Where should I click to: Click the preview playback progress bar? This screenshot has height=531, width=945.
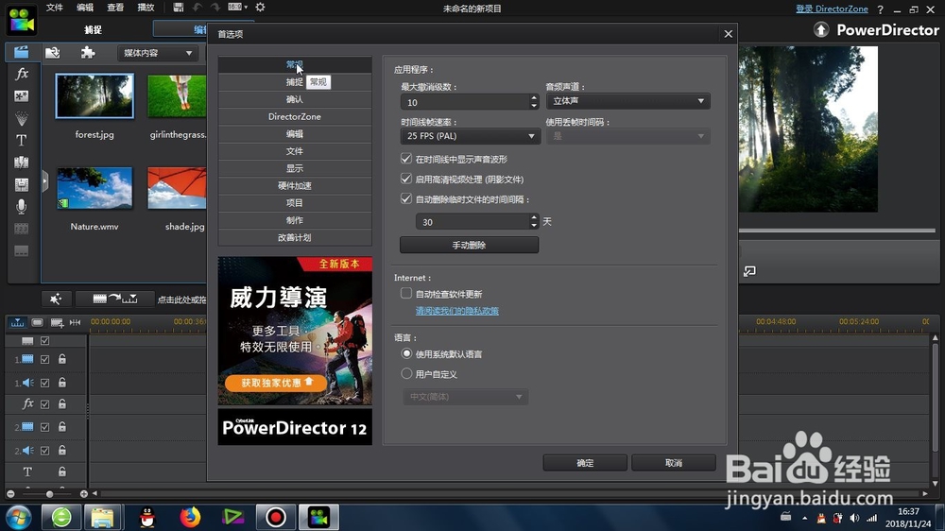[836, 231]
